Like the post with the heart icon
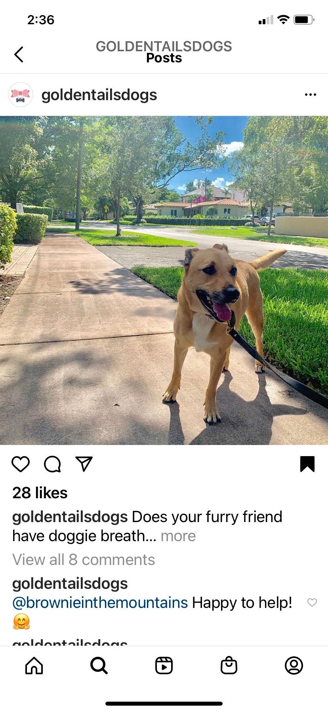Screen dimensions: 328x712 point(21,464)
